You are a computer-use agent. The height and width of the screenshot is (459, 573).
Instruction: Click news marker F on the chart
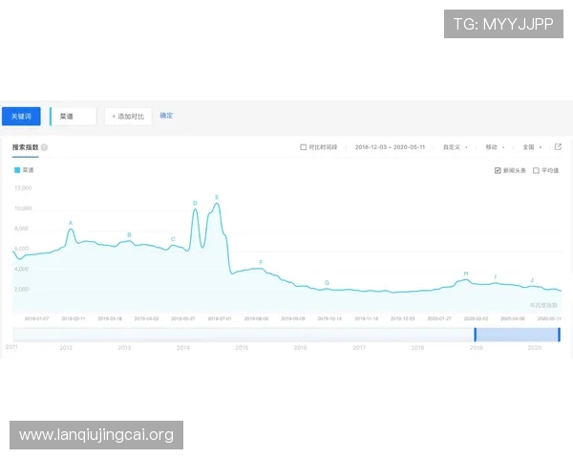(261, 262)
